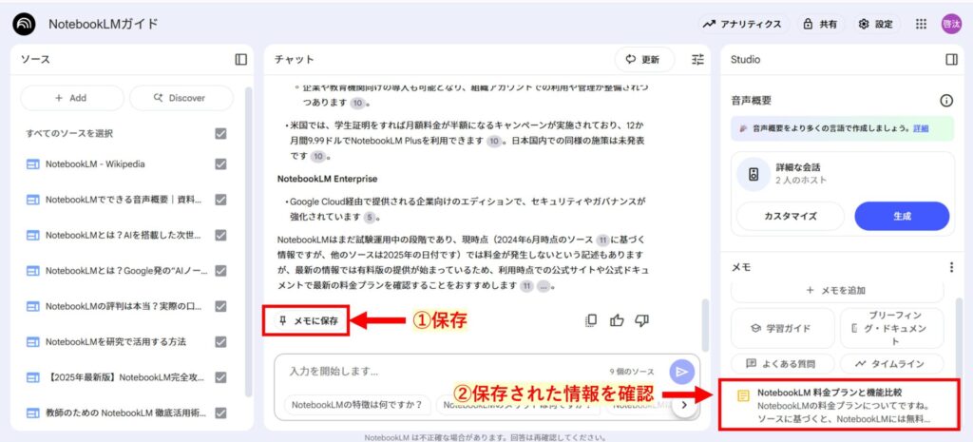Click thumbs up on response
Image resolution: width=973 pixels, height=442 pixels.
pos(617,320)
